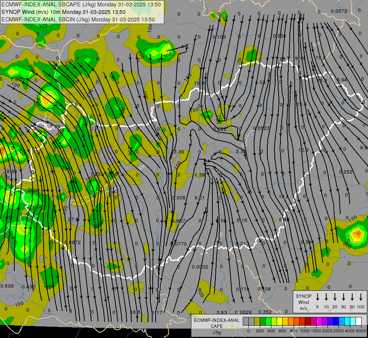Click the map value 6.16

242,220
